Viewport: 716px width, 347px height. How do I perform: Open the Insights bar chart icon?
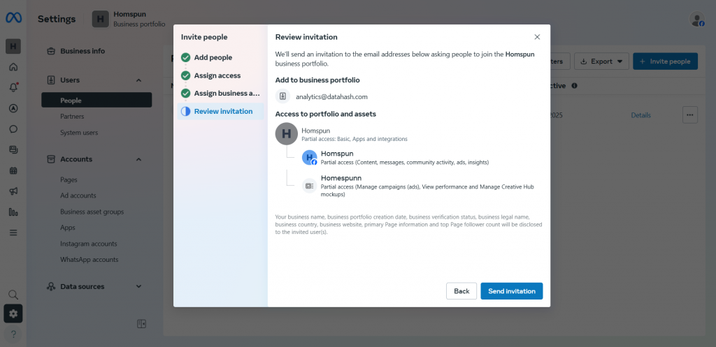point(13,212)
